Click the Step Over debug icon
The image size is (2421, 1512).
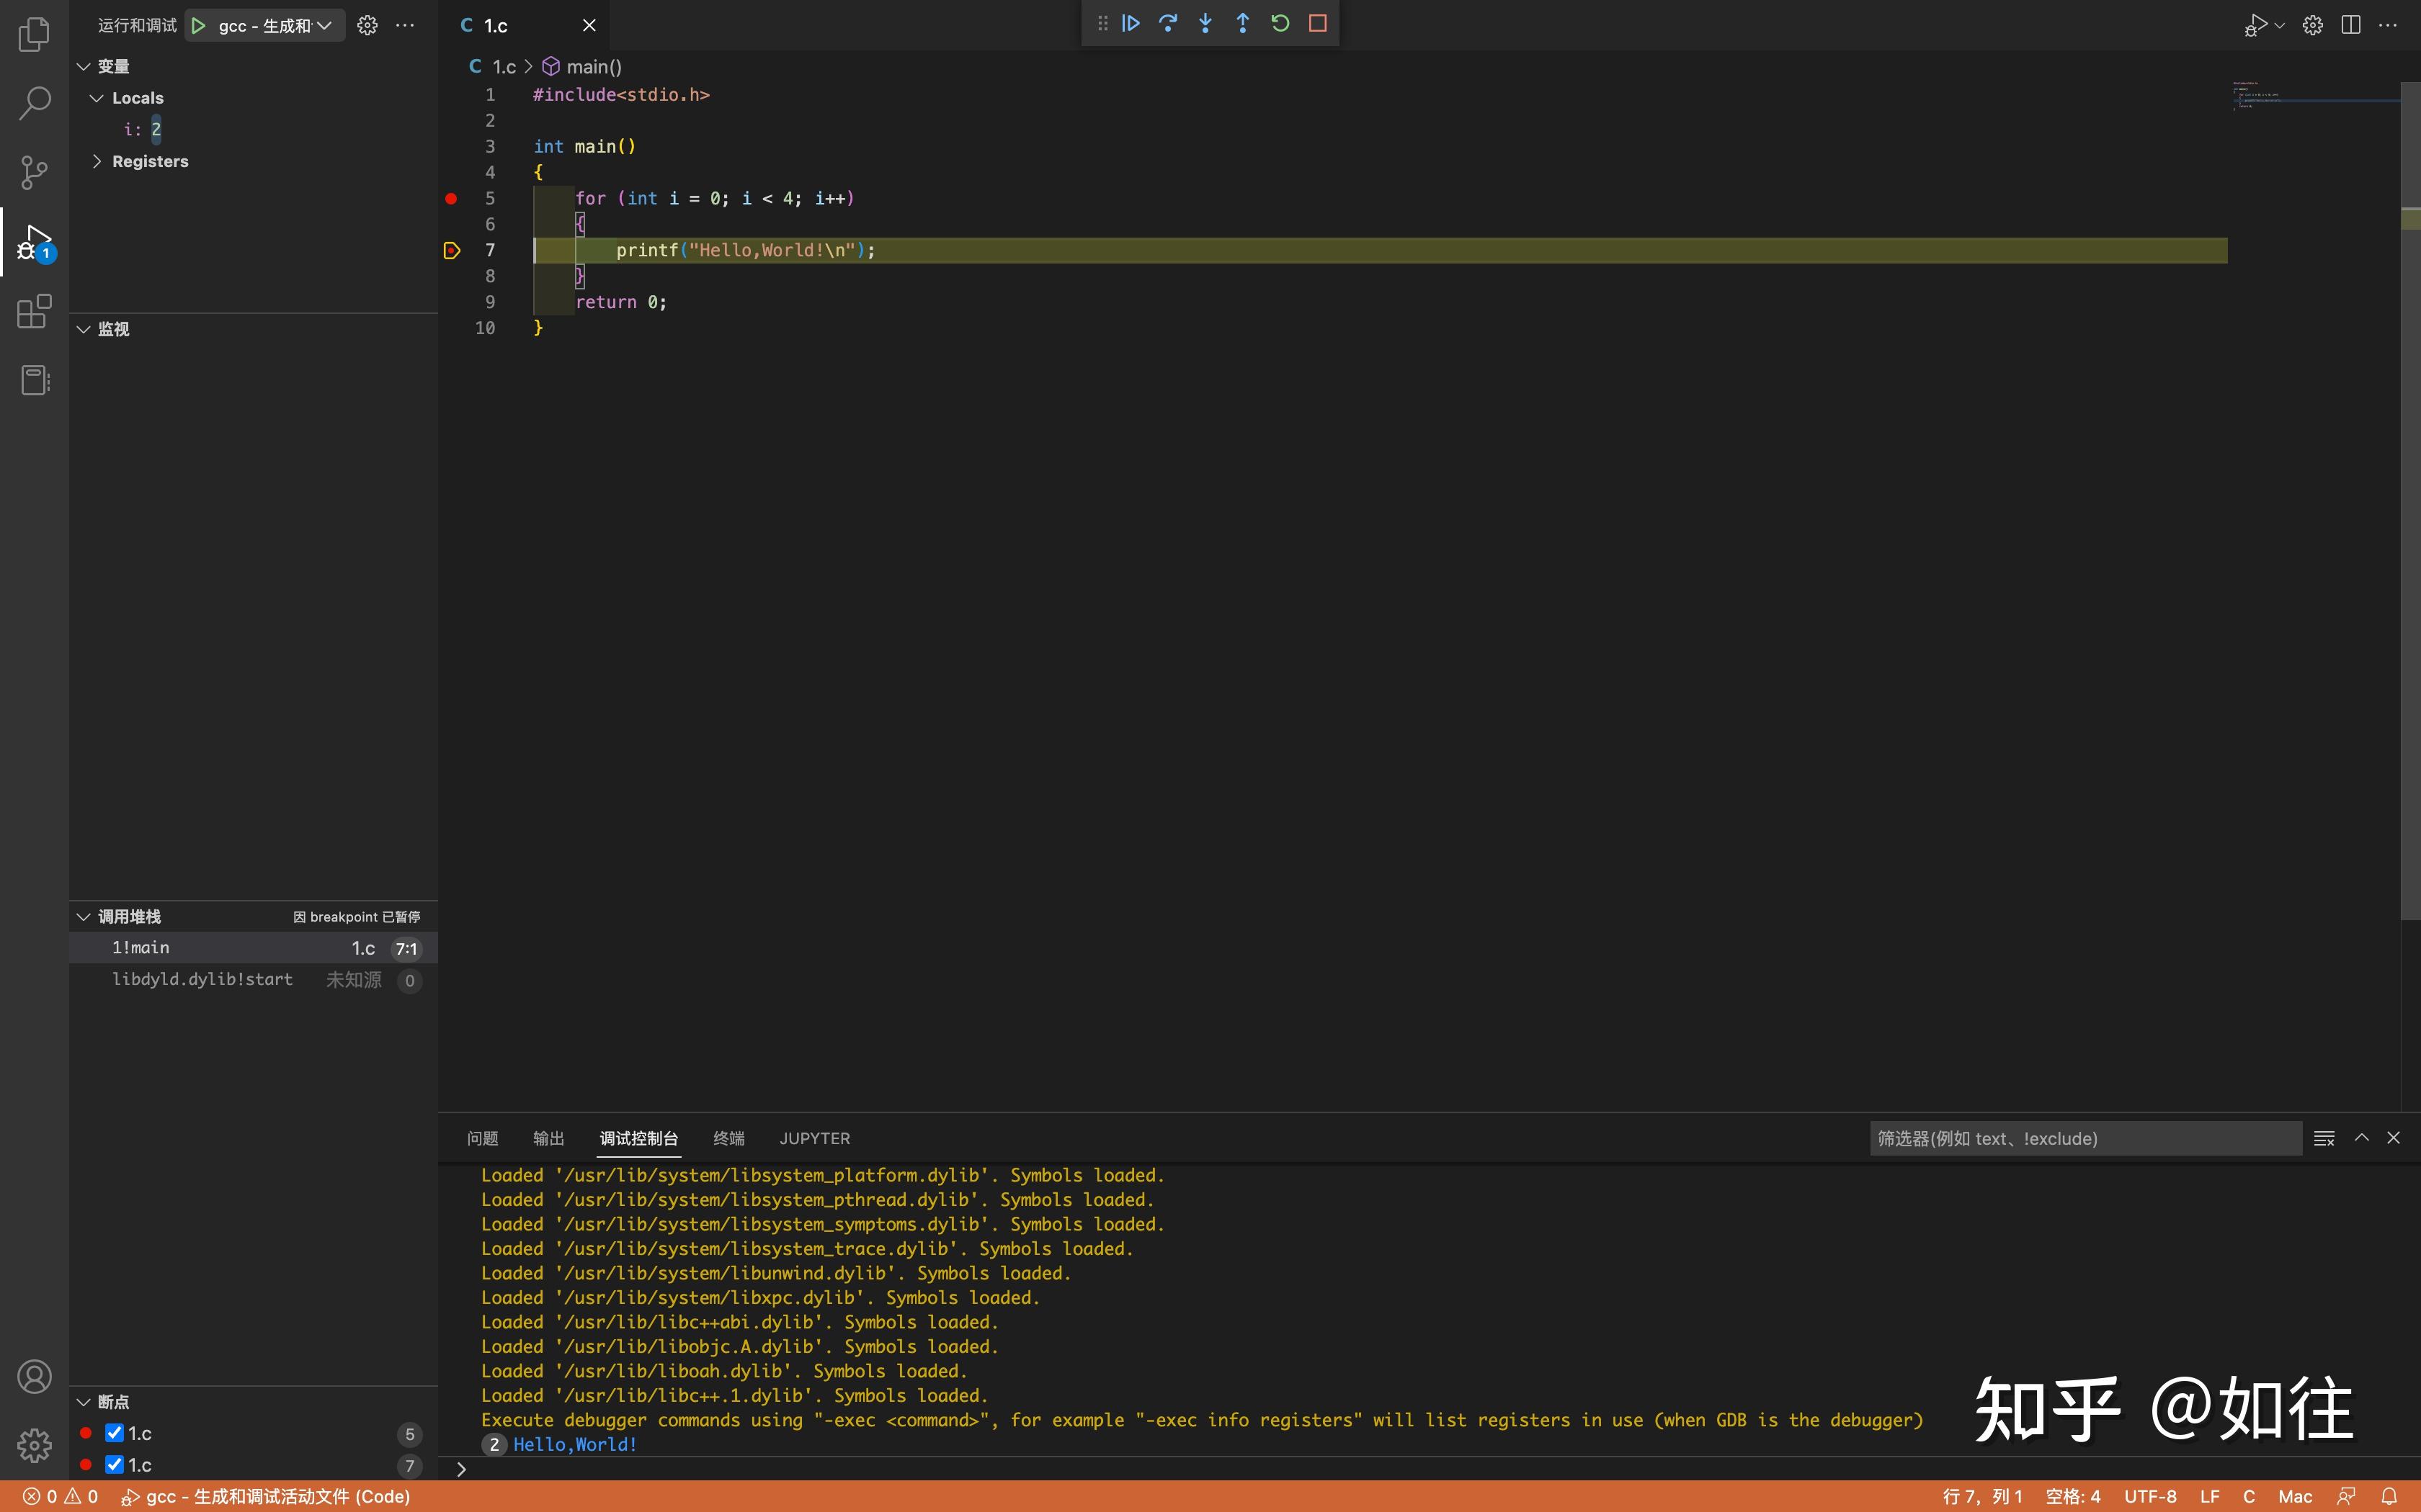[x=1167, y=23]
